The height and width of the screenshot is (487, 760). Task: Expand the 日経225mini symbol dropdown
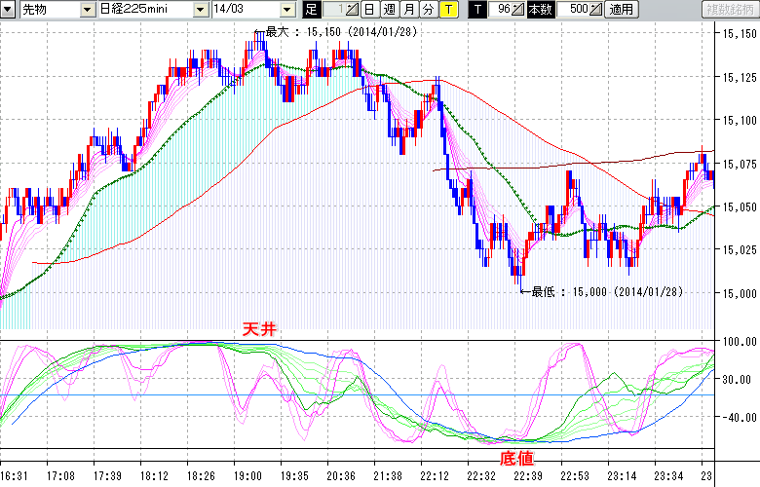(200, 10)
